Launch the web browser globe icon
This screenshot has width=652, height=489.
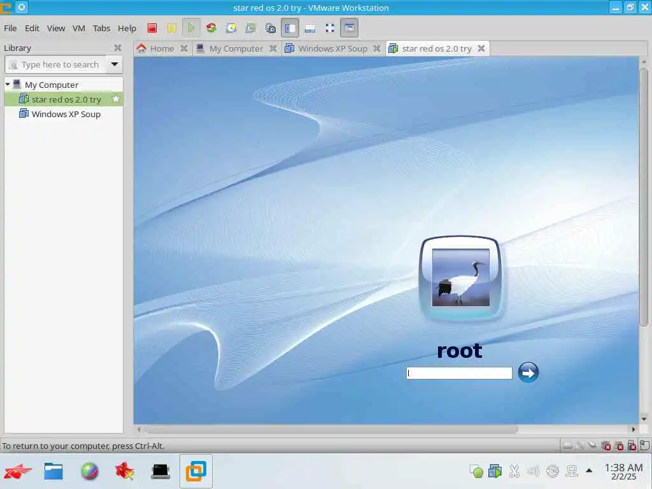pos(89,472)
